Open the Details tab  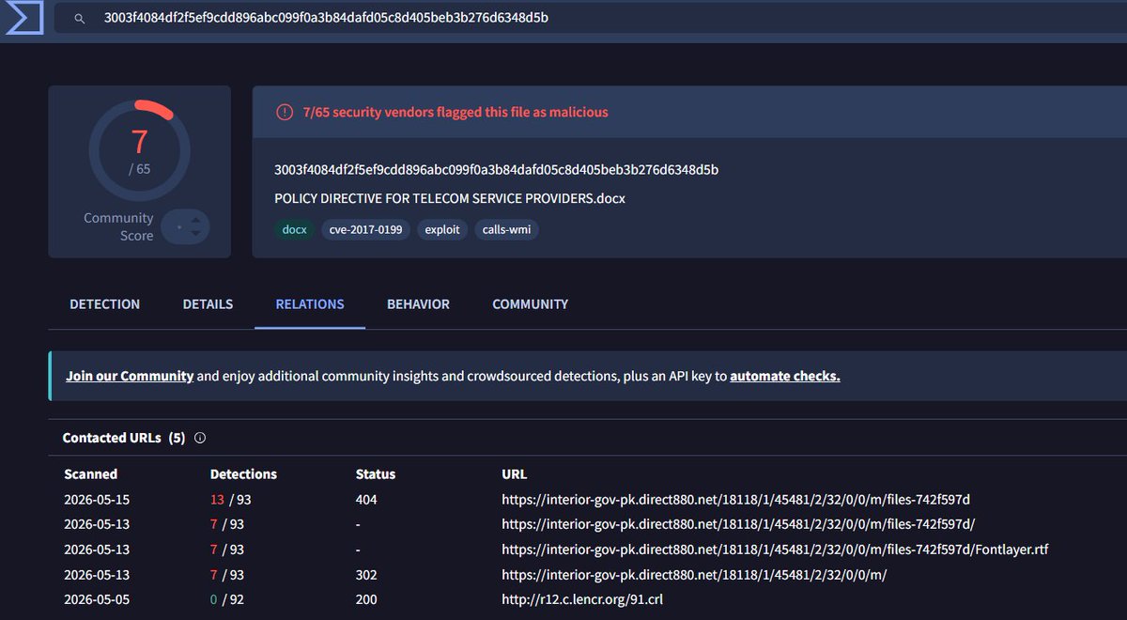pyautogui.click(x=208, y=304)
